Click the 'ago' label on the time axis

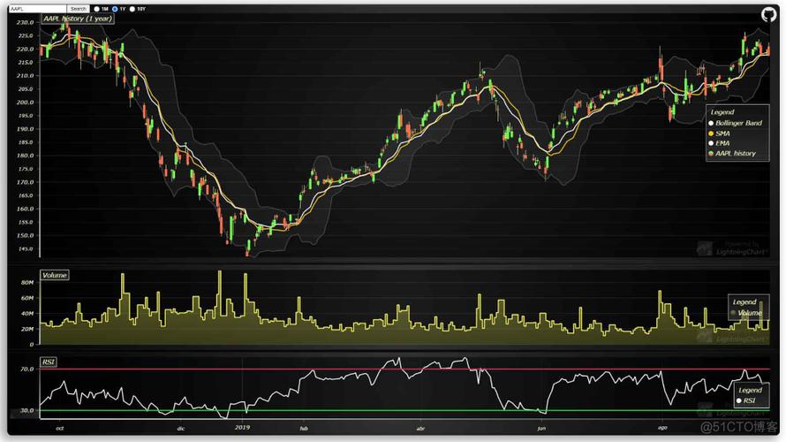[662, 428]
